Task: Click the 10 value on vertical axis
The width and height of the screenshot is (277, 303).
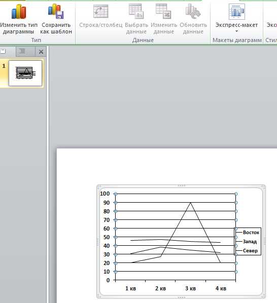Action: tap(107, 272)
